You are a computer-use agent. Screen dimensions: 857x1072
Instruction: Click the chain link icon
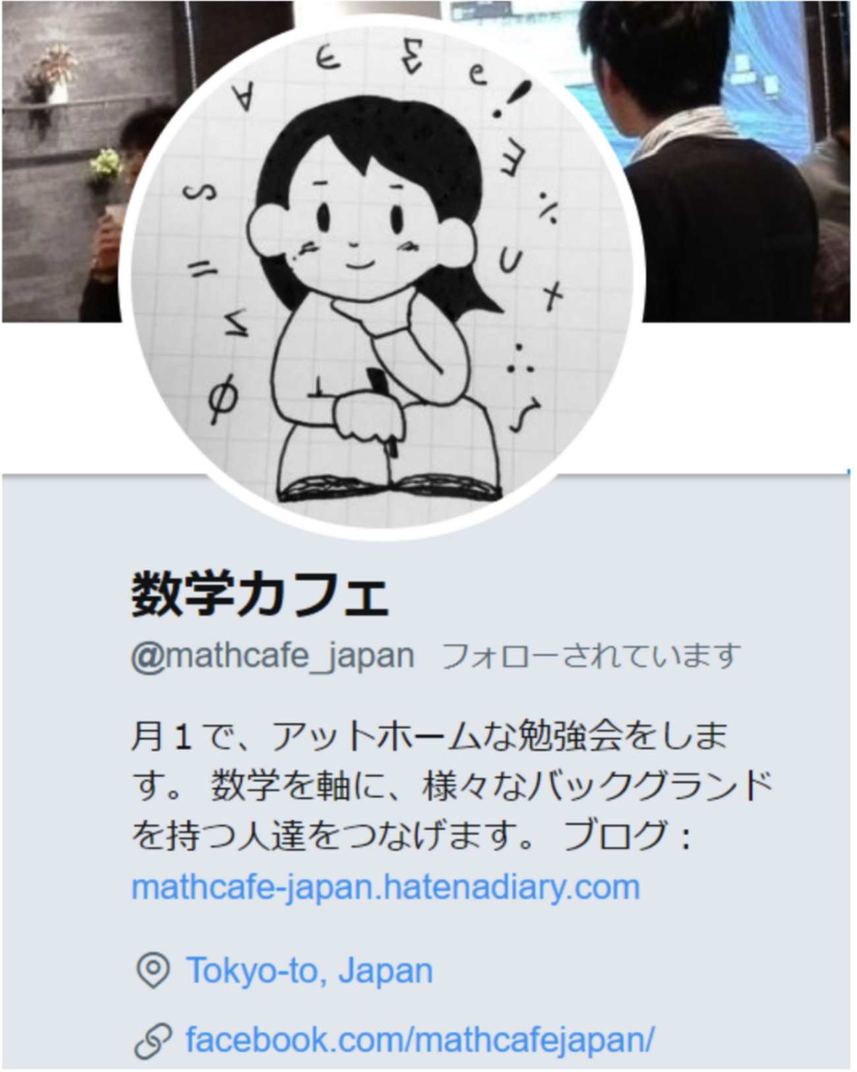click(153, 1042)
